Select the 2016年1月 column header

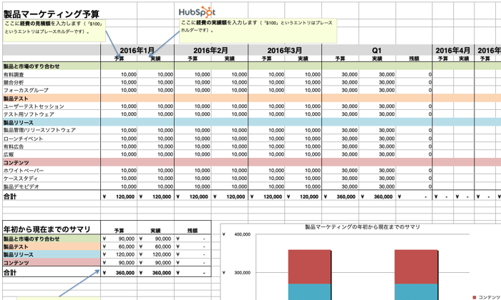click(137, 50)
